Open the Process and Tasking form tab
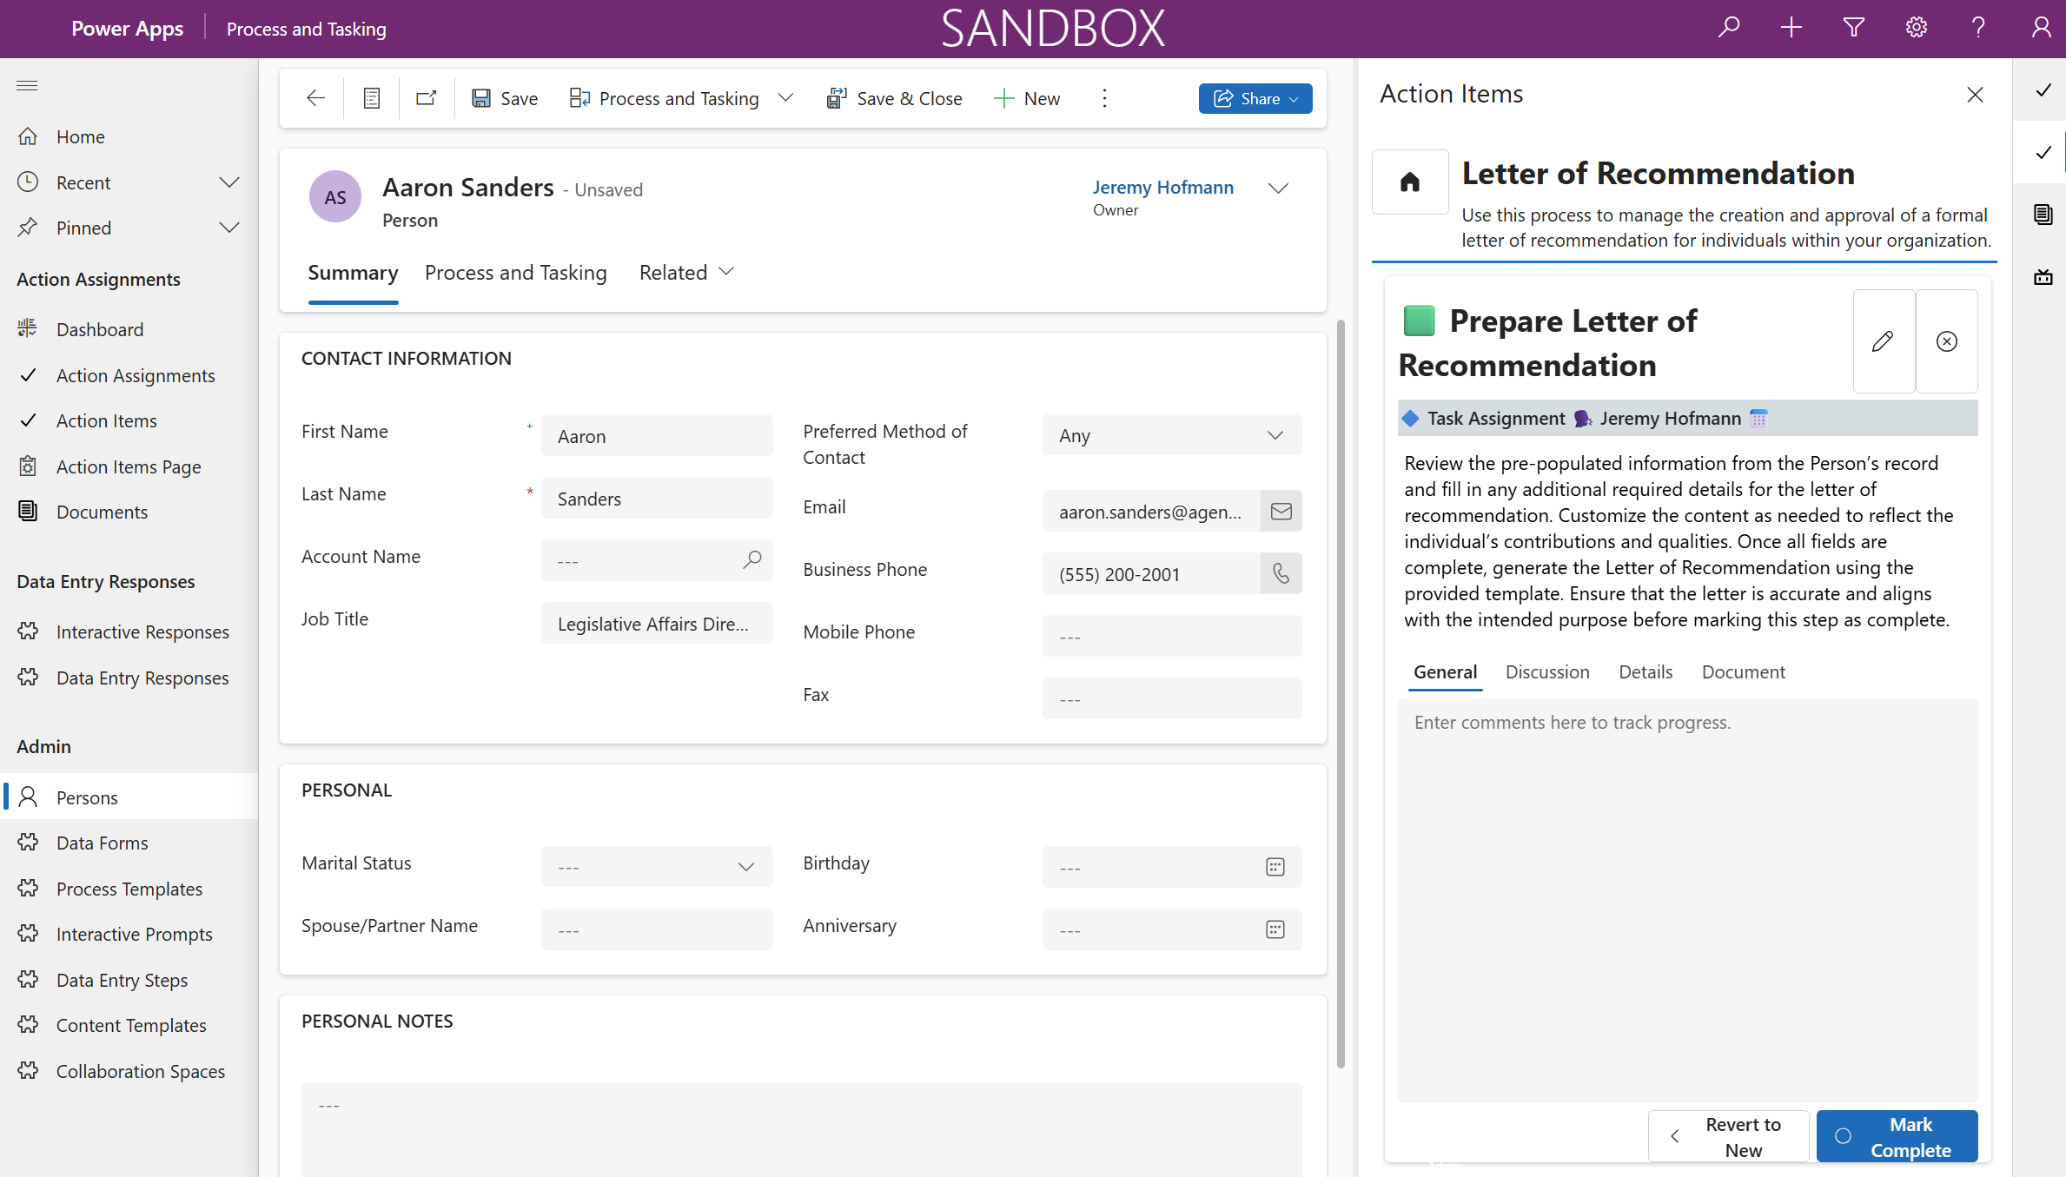The width and height of the screenshot is (2066, 1177). pyautogui.click(x=515, y=273)
